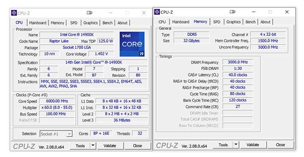Click the purple CPU-Z icon in the right window's title bar
Viewport: 304px width, 157px height.
pos(157,12)
